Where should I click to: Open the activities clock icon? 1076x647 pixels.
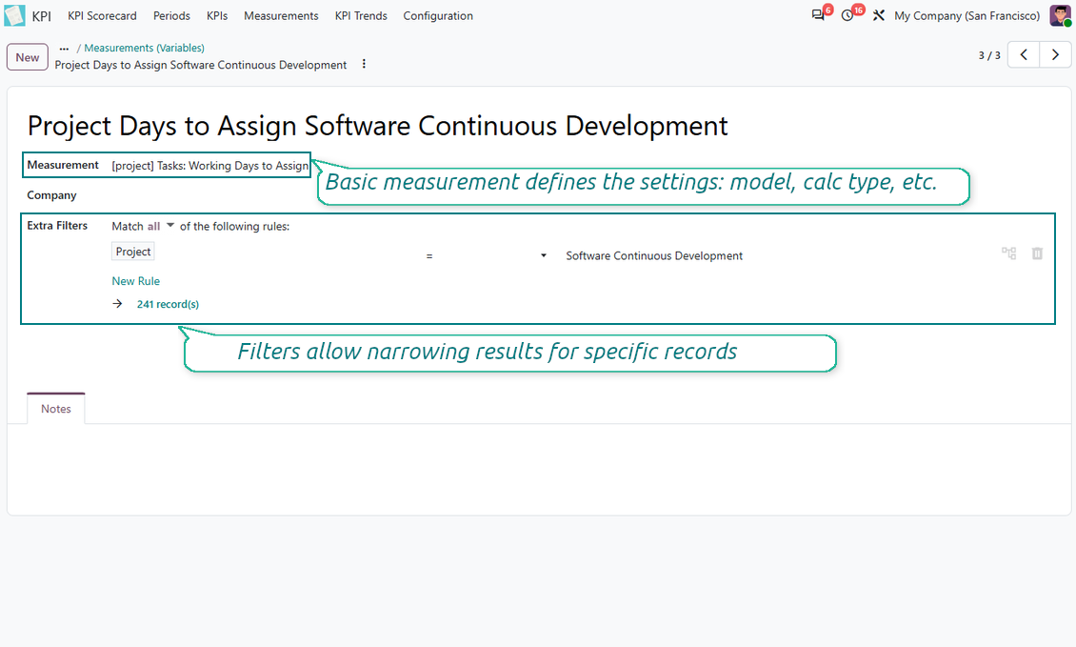pyautogui.click(x=847, y=15)
